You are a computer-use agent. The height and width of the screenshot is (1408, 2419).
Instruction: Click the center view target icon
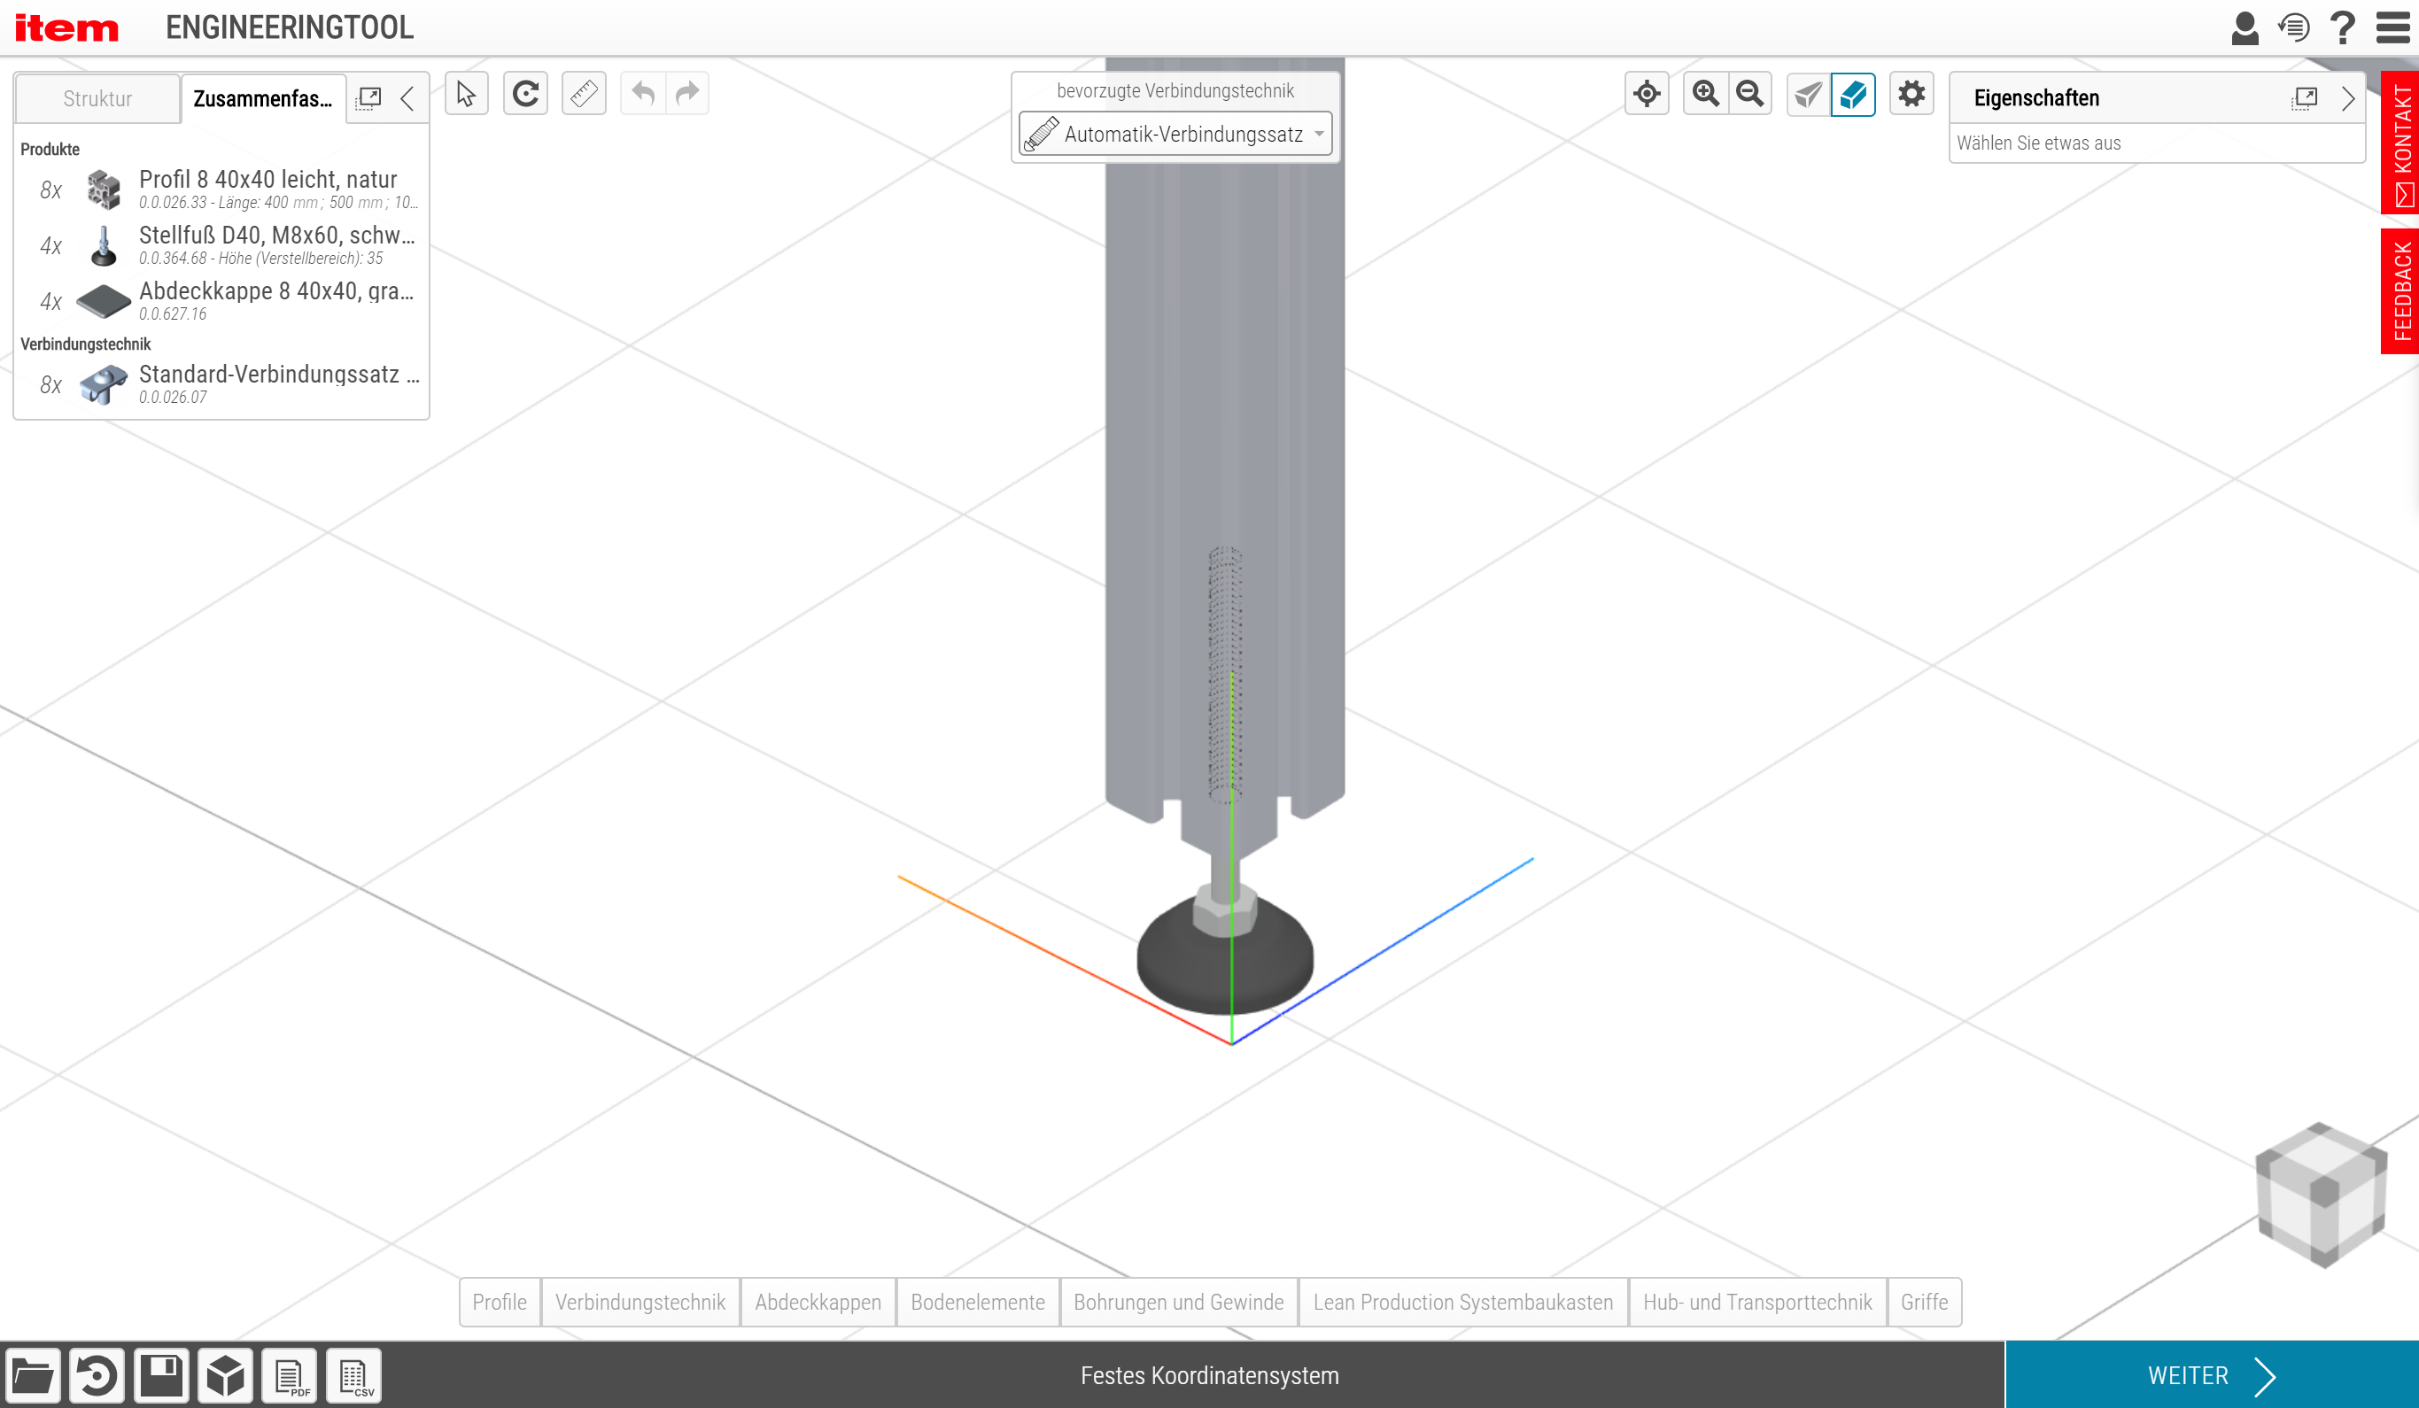click(x=1647, y=94)
